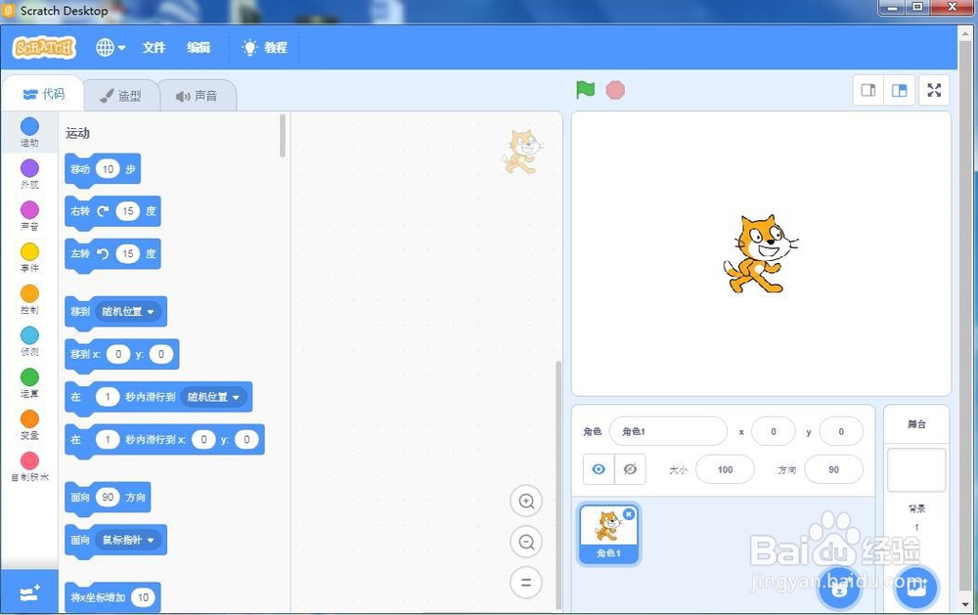Viewport: 978px width, 615px height.
Task: Click the 方向 direction field 90
Action: point(834,469)
